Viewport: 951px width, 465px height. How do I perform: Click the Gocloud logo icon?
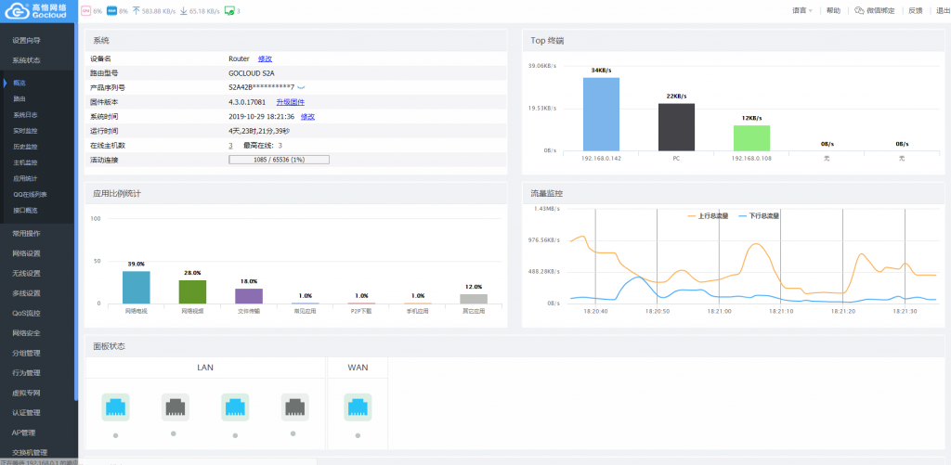click(x=17, y=11)
